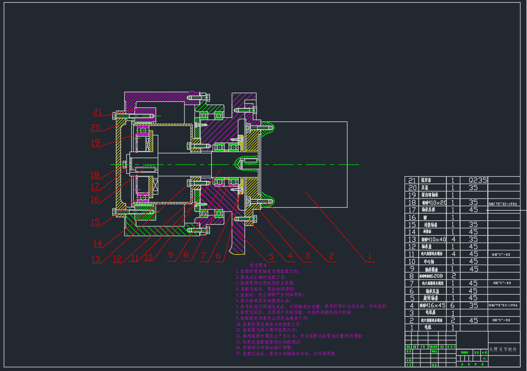This screenshot has height=371, width=527.
Task: Click red callout label 15 on the left
Action: pyautogui.click(x=95, y=222)
